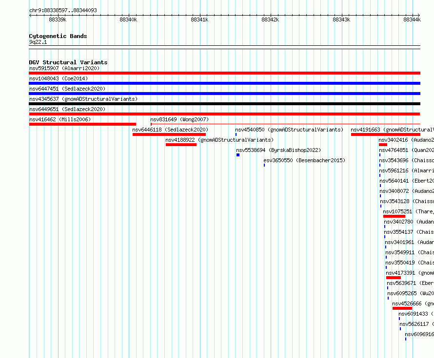The height and width of the screenshot is (358, 434).
Task: Click the DGV Structural Variants track title
Action: pos(68,62)
